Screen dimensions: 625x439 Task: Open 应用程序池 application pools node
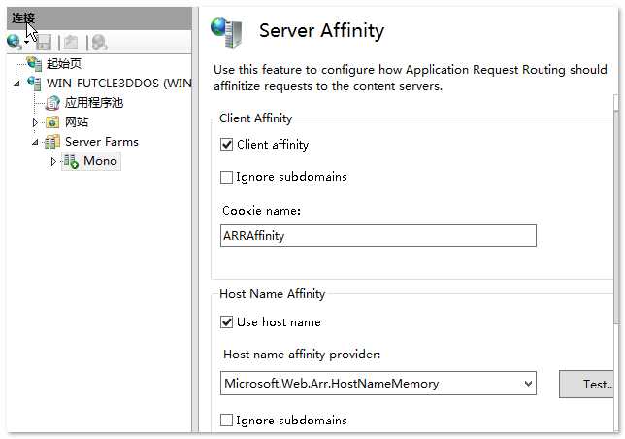93,103
